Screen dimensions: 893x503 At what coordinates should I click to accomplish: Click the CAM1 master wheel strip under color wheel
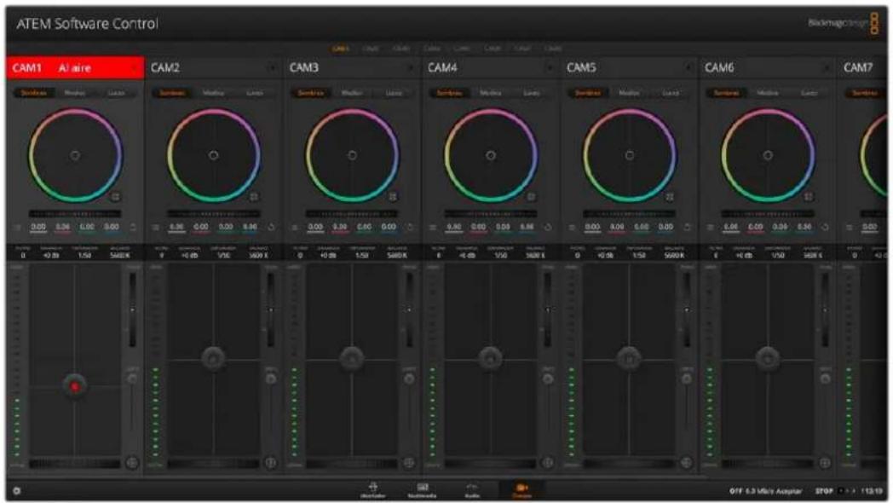tap(75, 214)
